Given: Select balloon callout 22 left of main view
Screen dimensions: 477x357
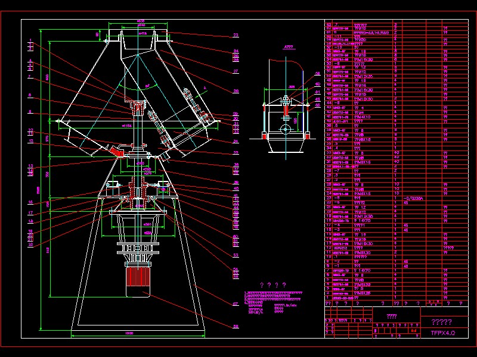Looking at the screenshot, I should pyautogui.click(x=30, y=245).
